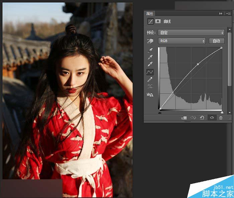Select the top-right curve endpoint
The width and height of the screenshot is (234, 198).
221,48
